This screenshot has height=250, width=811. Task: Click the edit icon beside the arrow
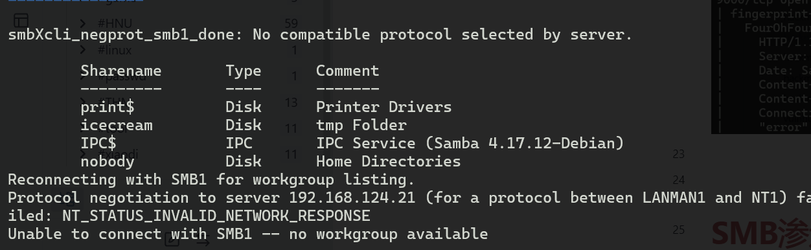(x=172, y=240)
